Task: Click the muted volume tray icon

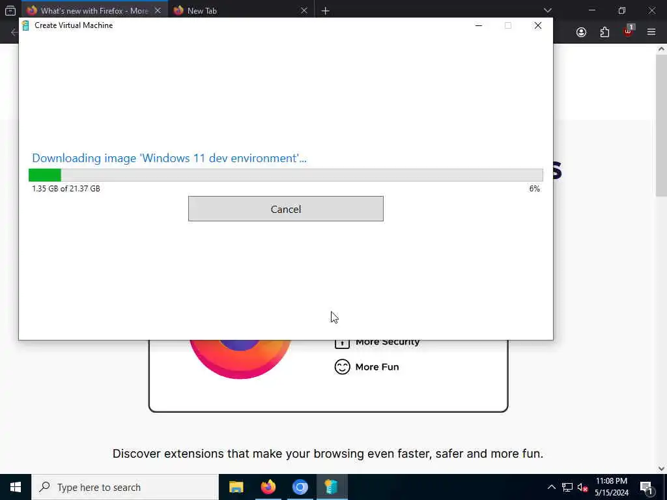Action: (583, 487)
